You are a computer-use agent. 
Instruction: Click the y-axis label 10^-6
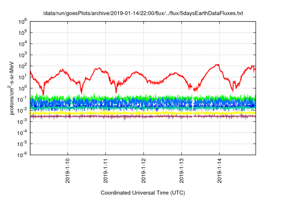pyautogui.click(x=22, y=155)
